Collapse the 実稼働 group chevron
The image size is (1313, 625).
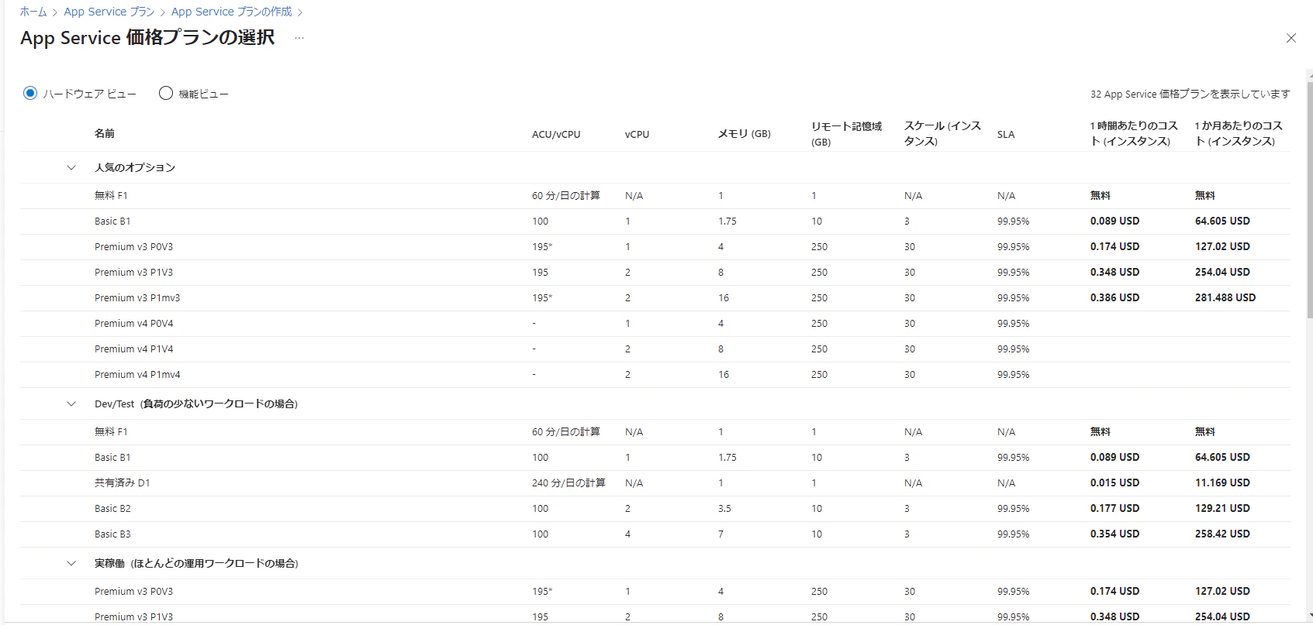click(x=71, y=563)
